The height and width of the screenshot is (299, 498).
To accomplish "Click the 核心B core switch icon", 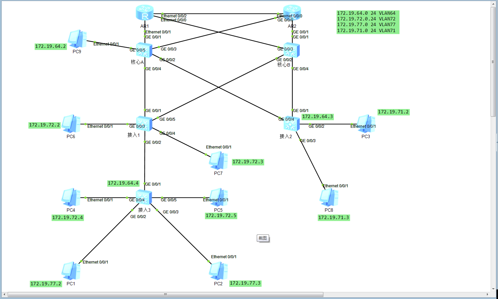I will (292, 50).
